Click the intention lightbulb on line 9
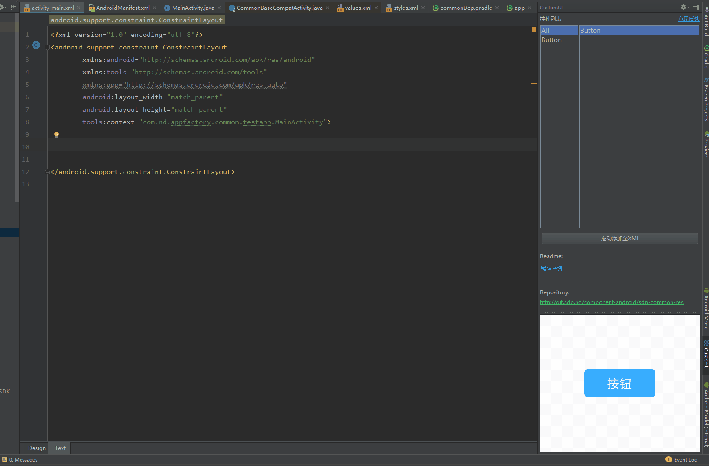Image resolution: width=709 pixels, height=466 pixels. point(57,135)
